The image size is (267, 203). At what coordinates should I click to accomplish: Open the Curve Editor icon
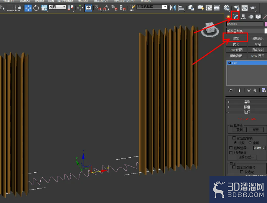coord(209,8)
